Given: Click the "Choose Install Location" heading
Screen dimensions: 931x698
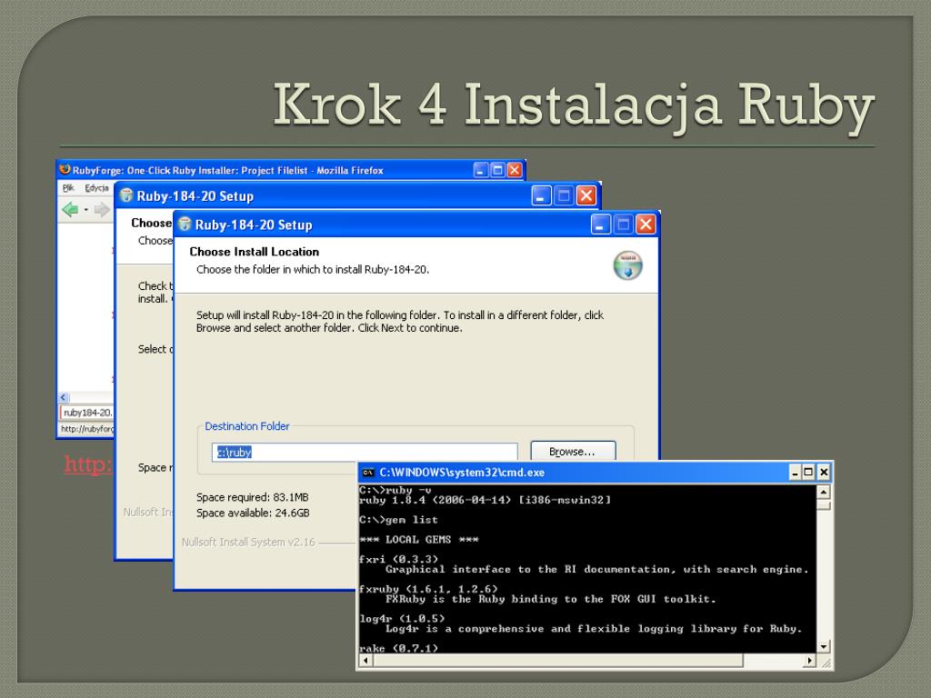Looking at the screenshot, I should (255, 252).
